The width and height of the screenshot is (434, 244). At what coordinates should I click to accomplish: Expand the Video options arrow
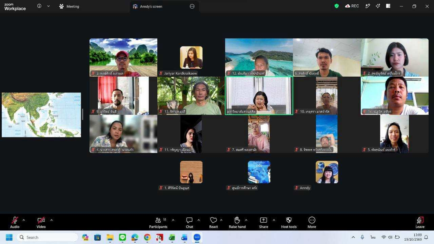[51, 220]
